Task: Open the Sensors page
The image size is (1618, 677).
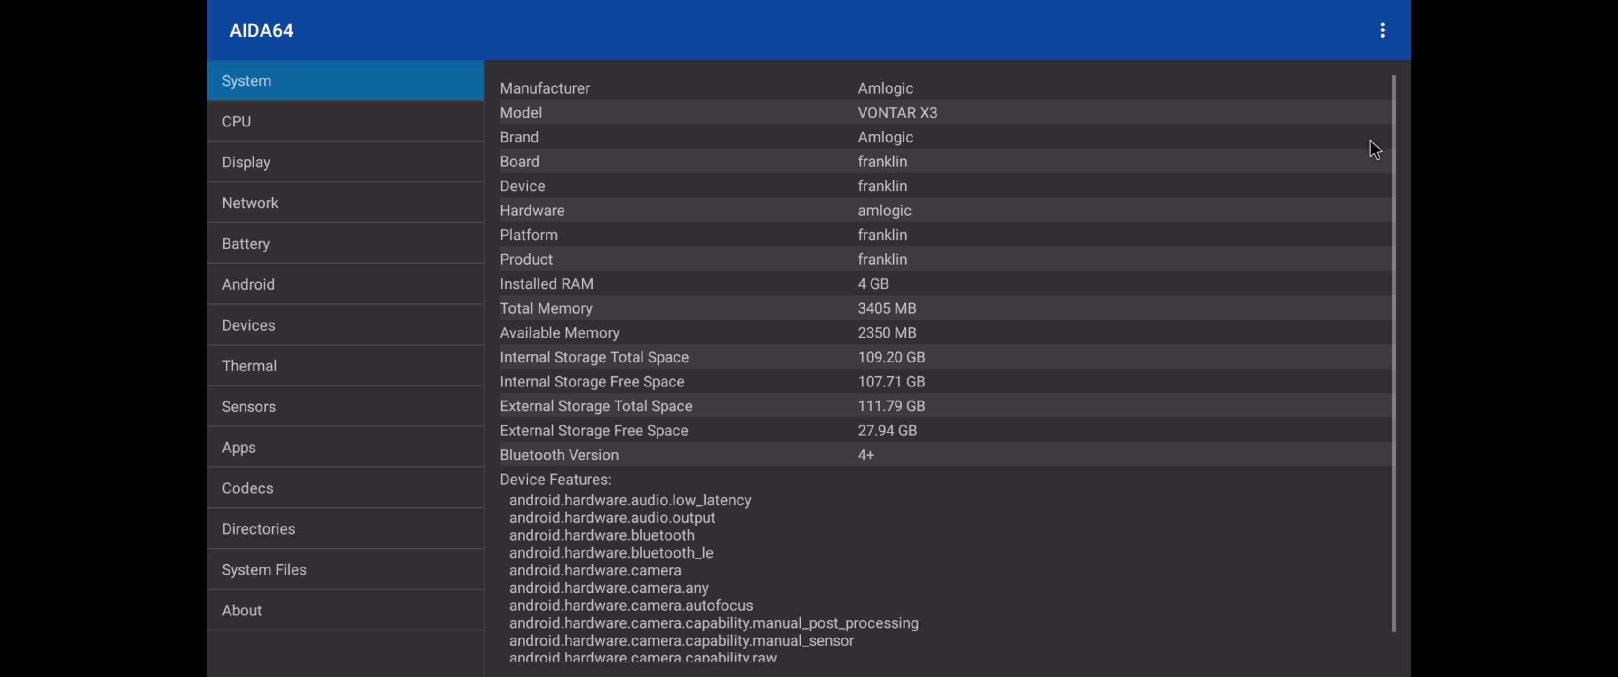Action: (345, 406)
